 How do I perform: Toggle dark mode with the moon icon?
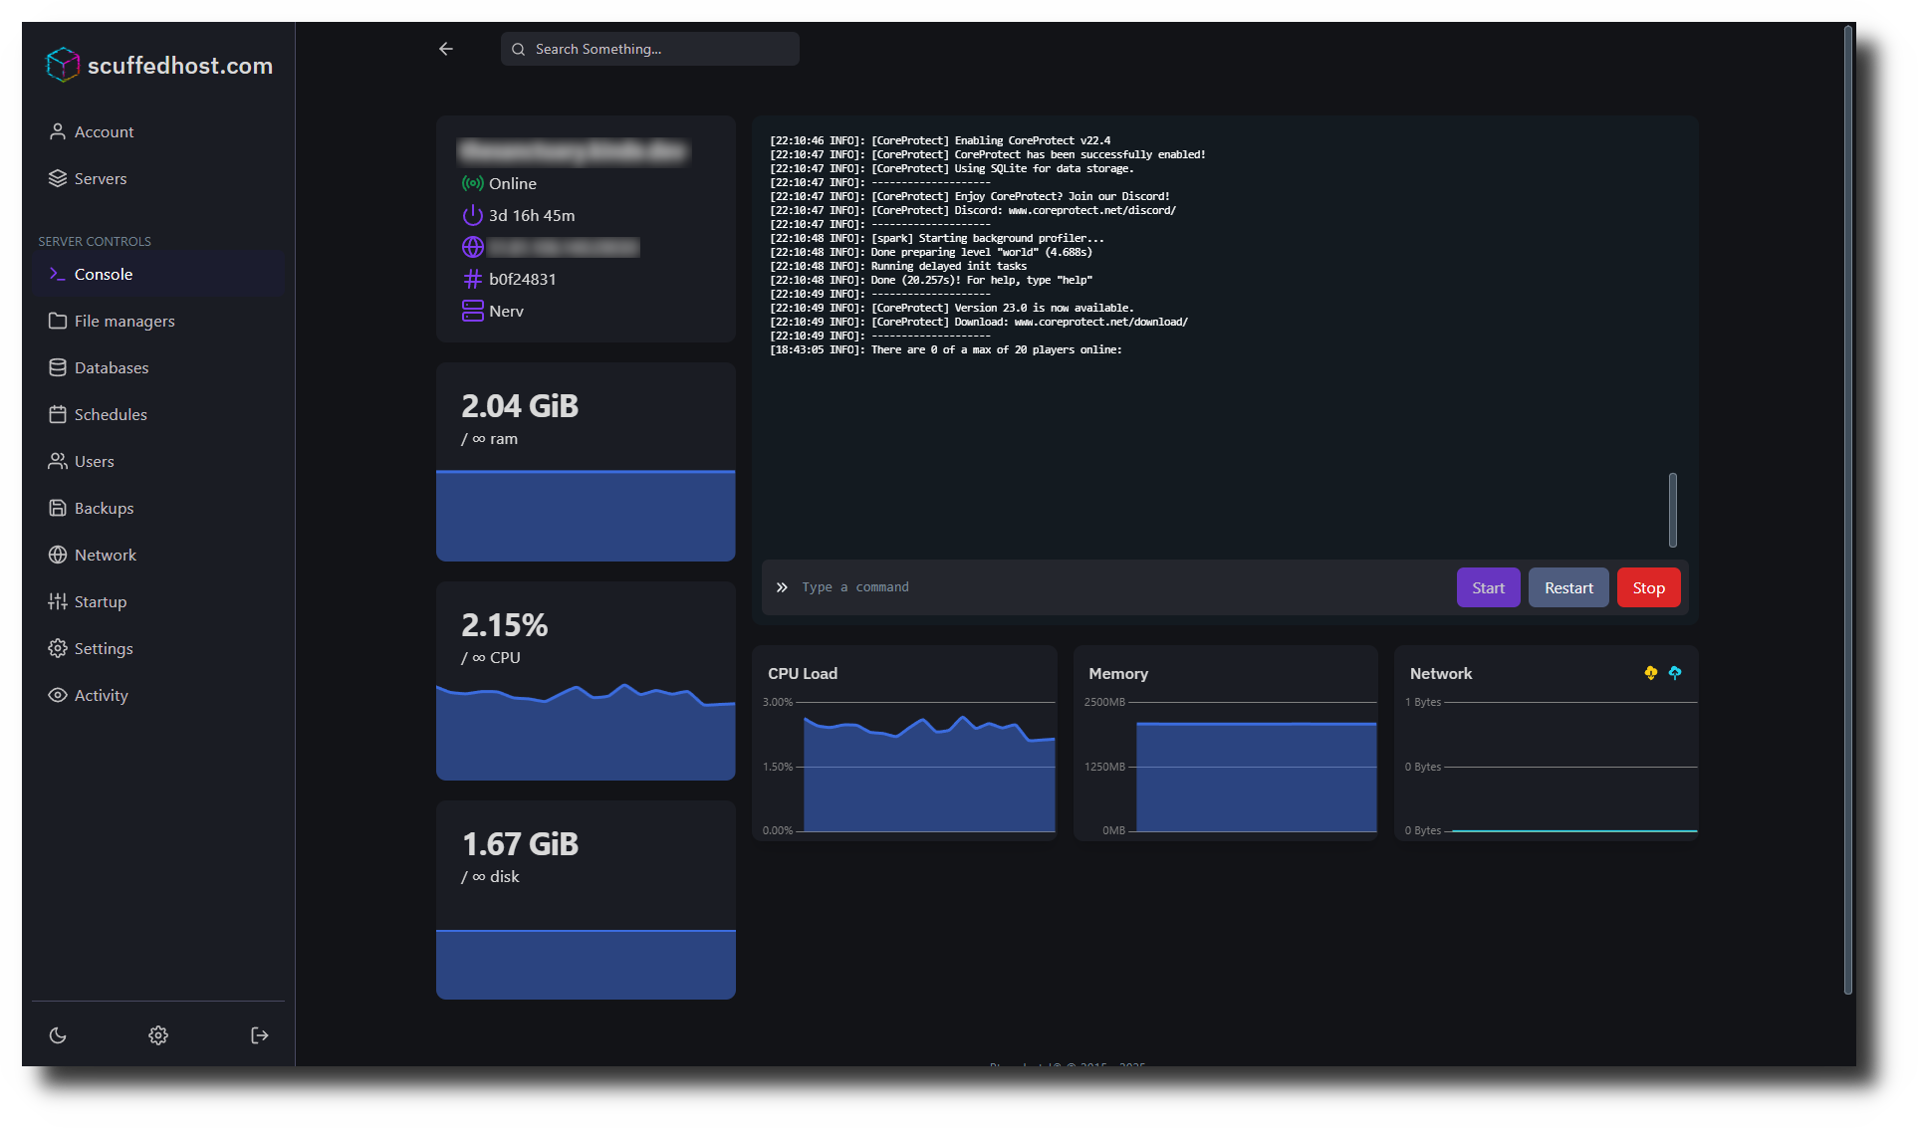coord(58,1035)
